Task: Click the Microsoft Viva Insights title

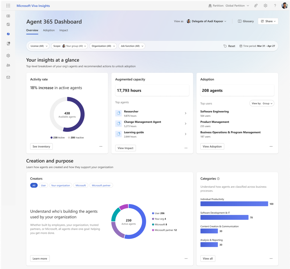Action: tap(33, 6)
